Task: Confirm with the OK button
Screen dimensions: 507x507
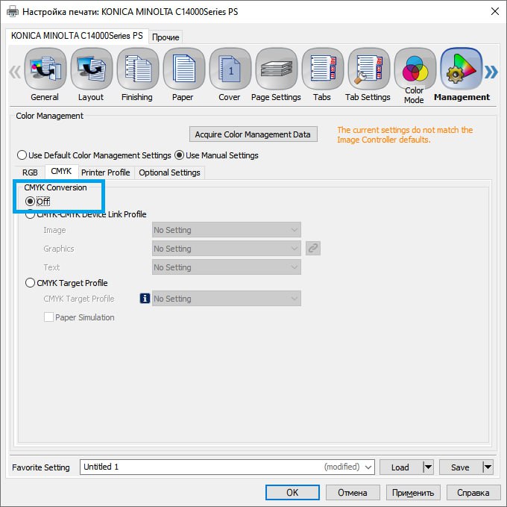Action: [292, 492]
